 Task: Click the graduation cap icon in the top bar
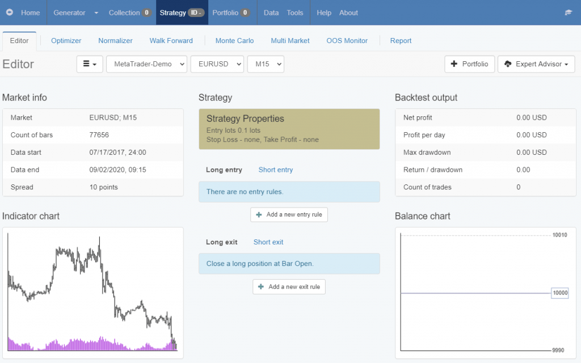568,12
